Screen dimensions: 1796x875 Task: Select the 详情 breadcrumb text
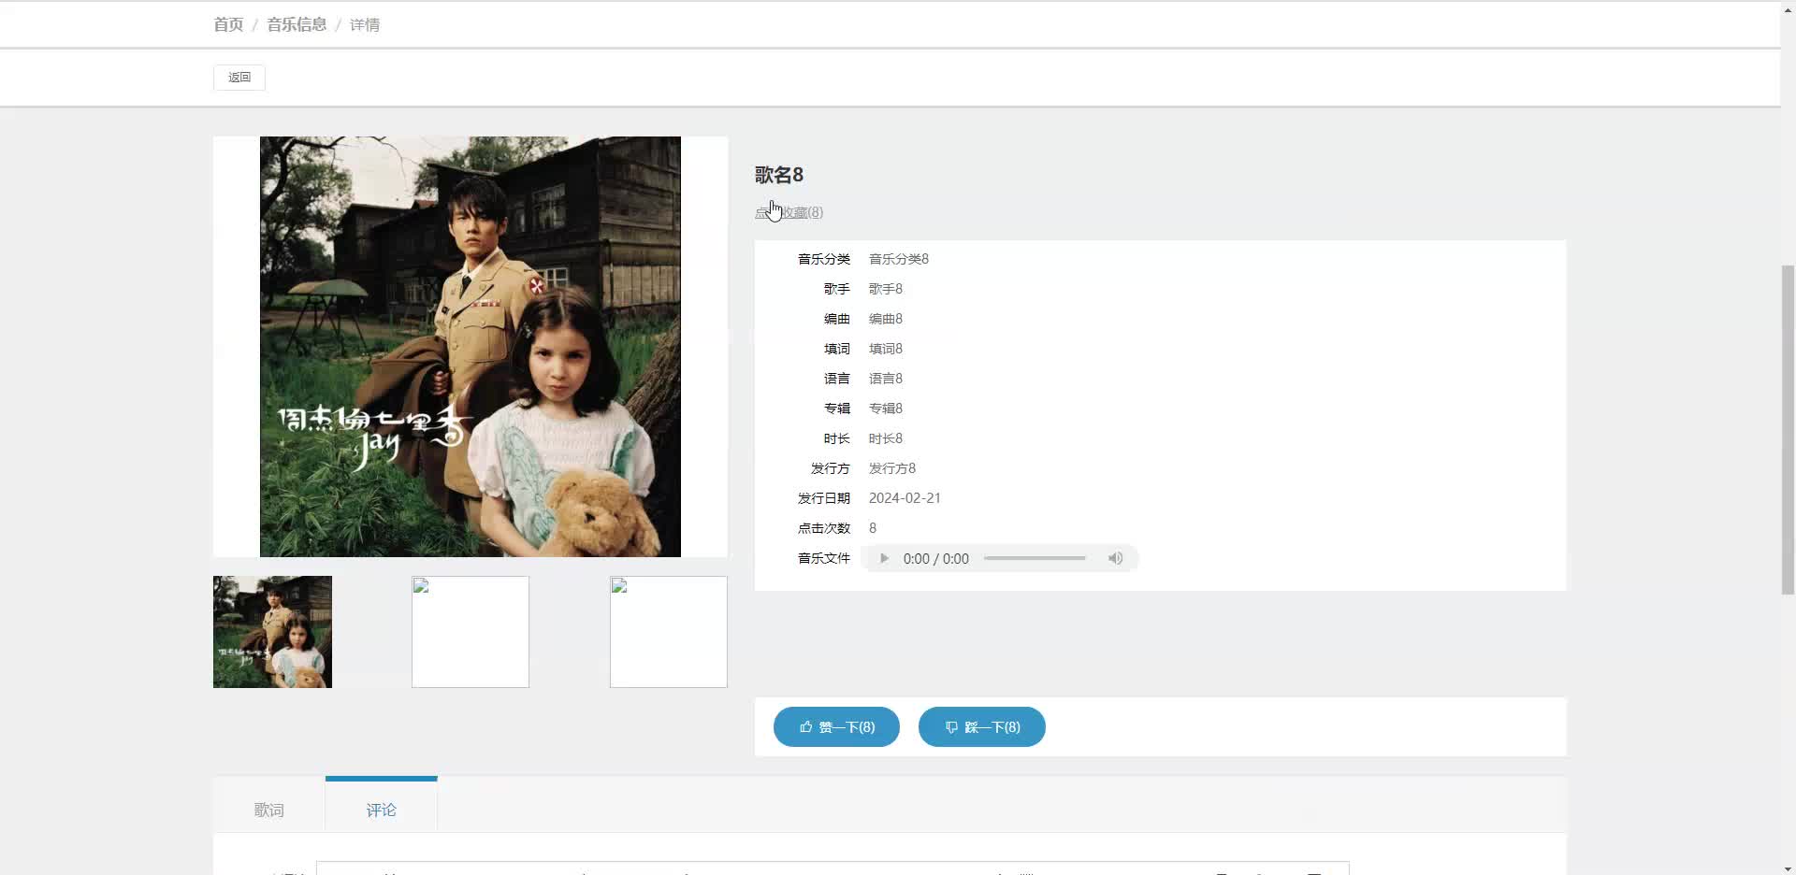365,25
